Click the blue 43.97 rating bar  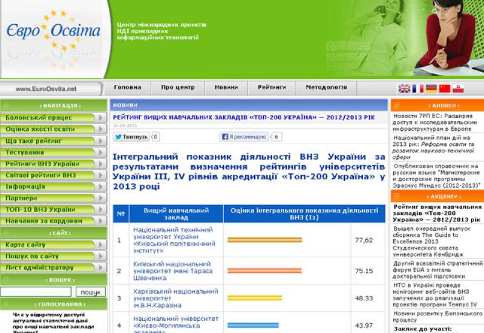tap(253, 325)
